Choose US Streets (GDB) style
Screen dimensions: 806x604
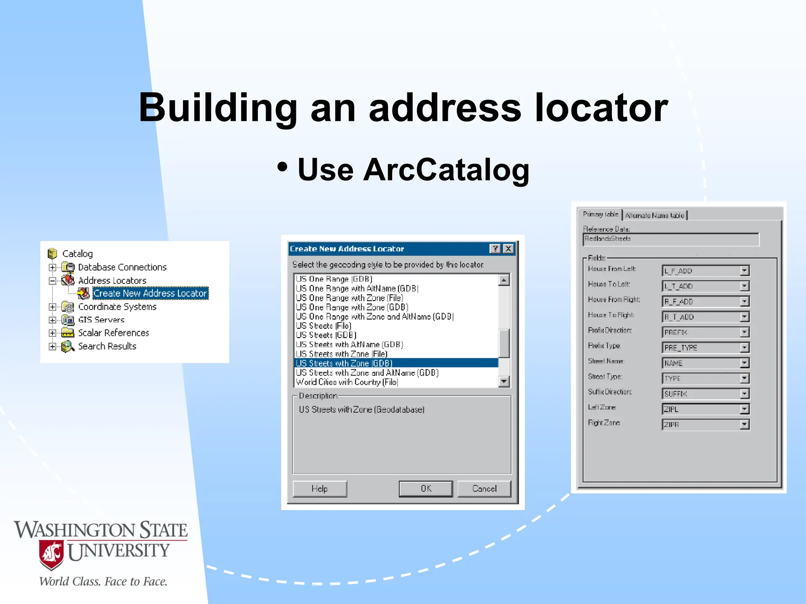tap(396, 335)
